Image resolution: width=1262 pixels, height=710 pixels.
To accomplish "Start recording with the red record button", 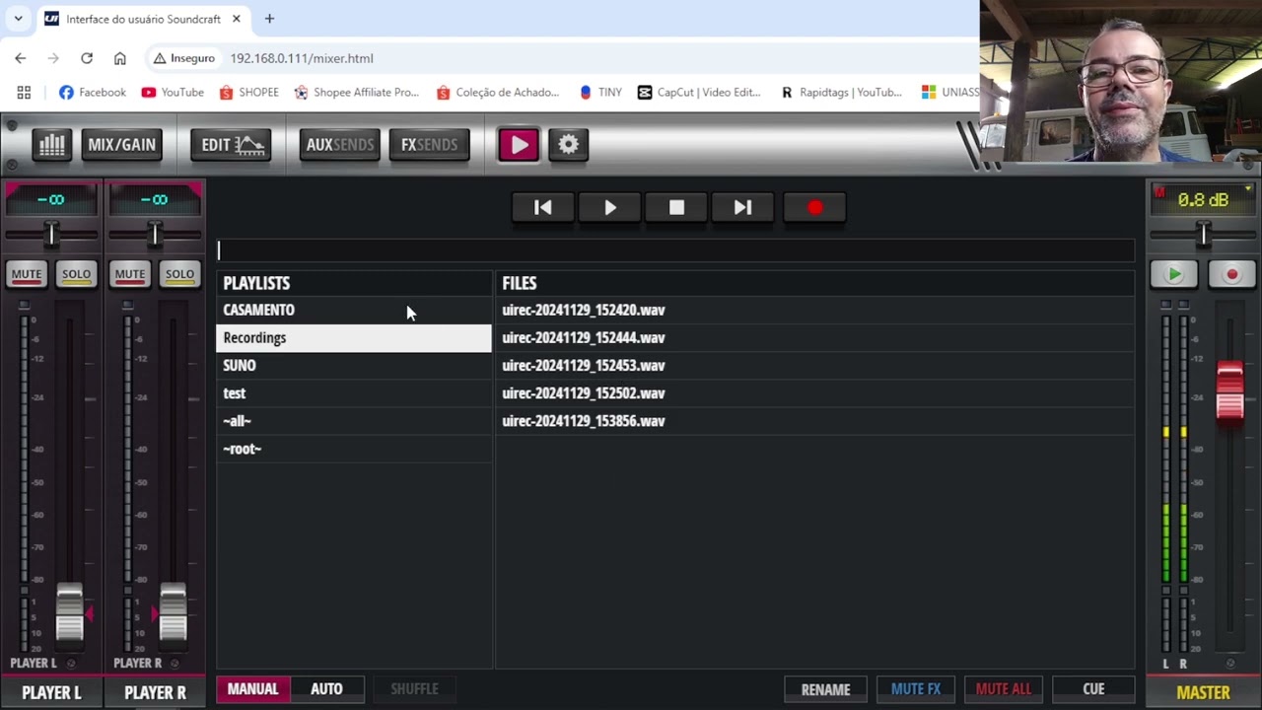I will coord(814,207).
